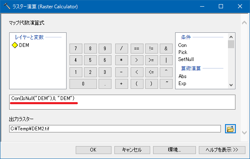Insert the greater-than > operator
This screenshot has height=159, width=250.
pos(137,60)
